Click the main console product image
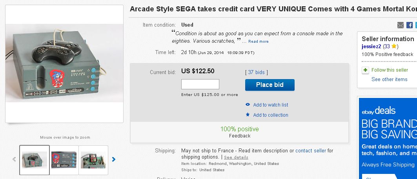 [x=64, y=64]
